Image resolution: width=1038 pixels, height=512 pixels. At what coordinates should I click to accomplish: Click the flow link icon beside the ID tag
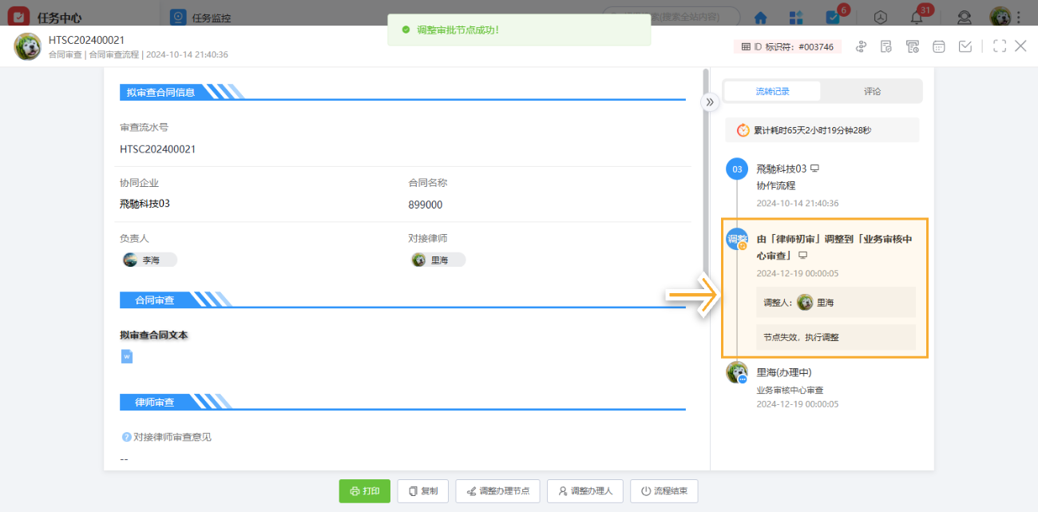pos(861,46)
